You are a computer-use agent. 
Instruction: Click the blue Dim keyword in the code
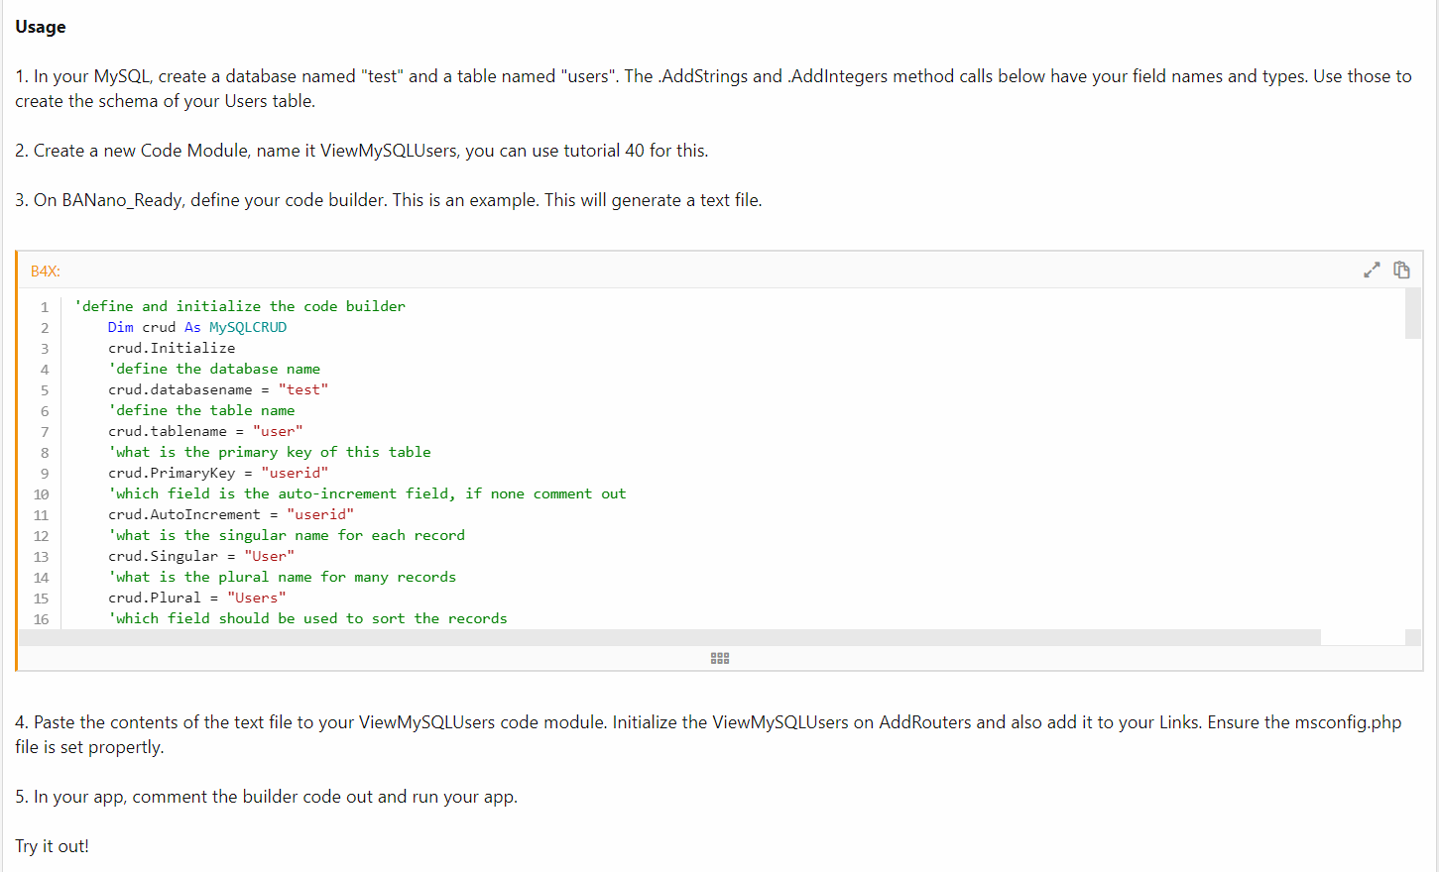click(120, 327)
